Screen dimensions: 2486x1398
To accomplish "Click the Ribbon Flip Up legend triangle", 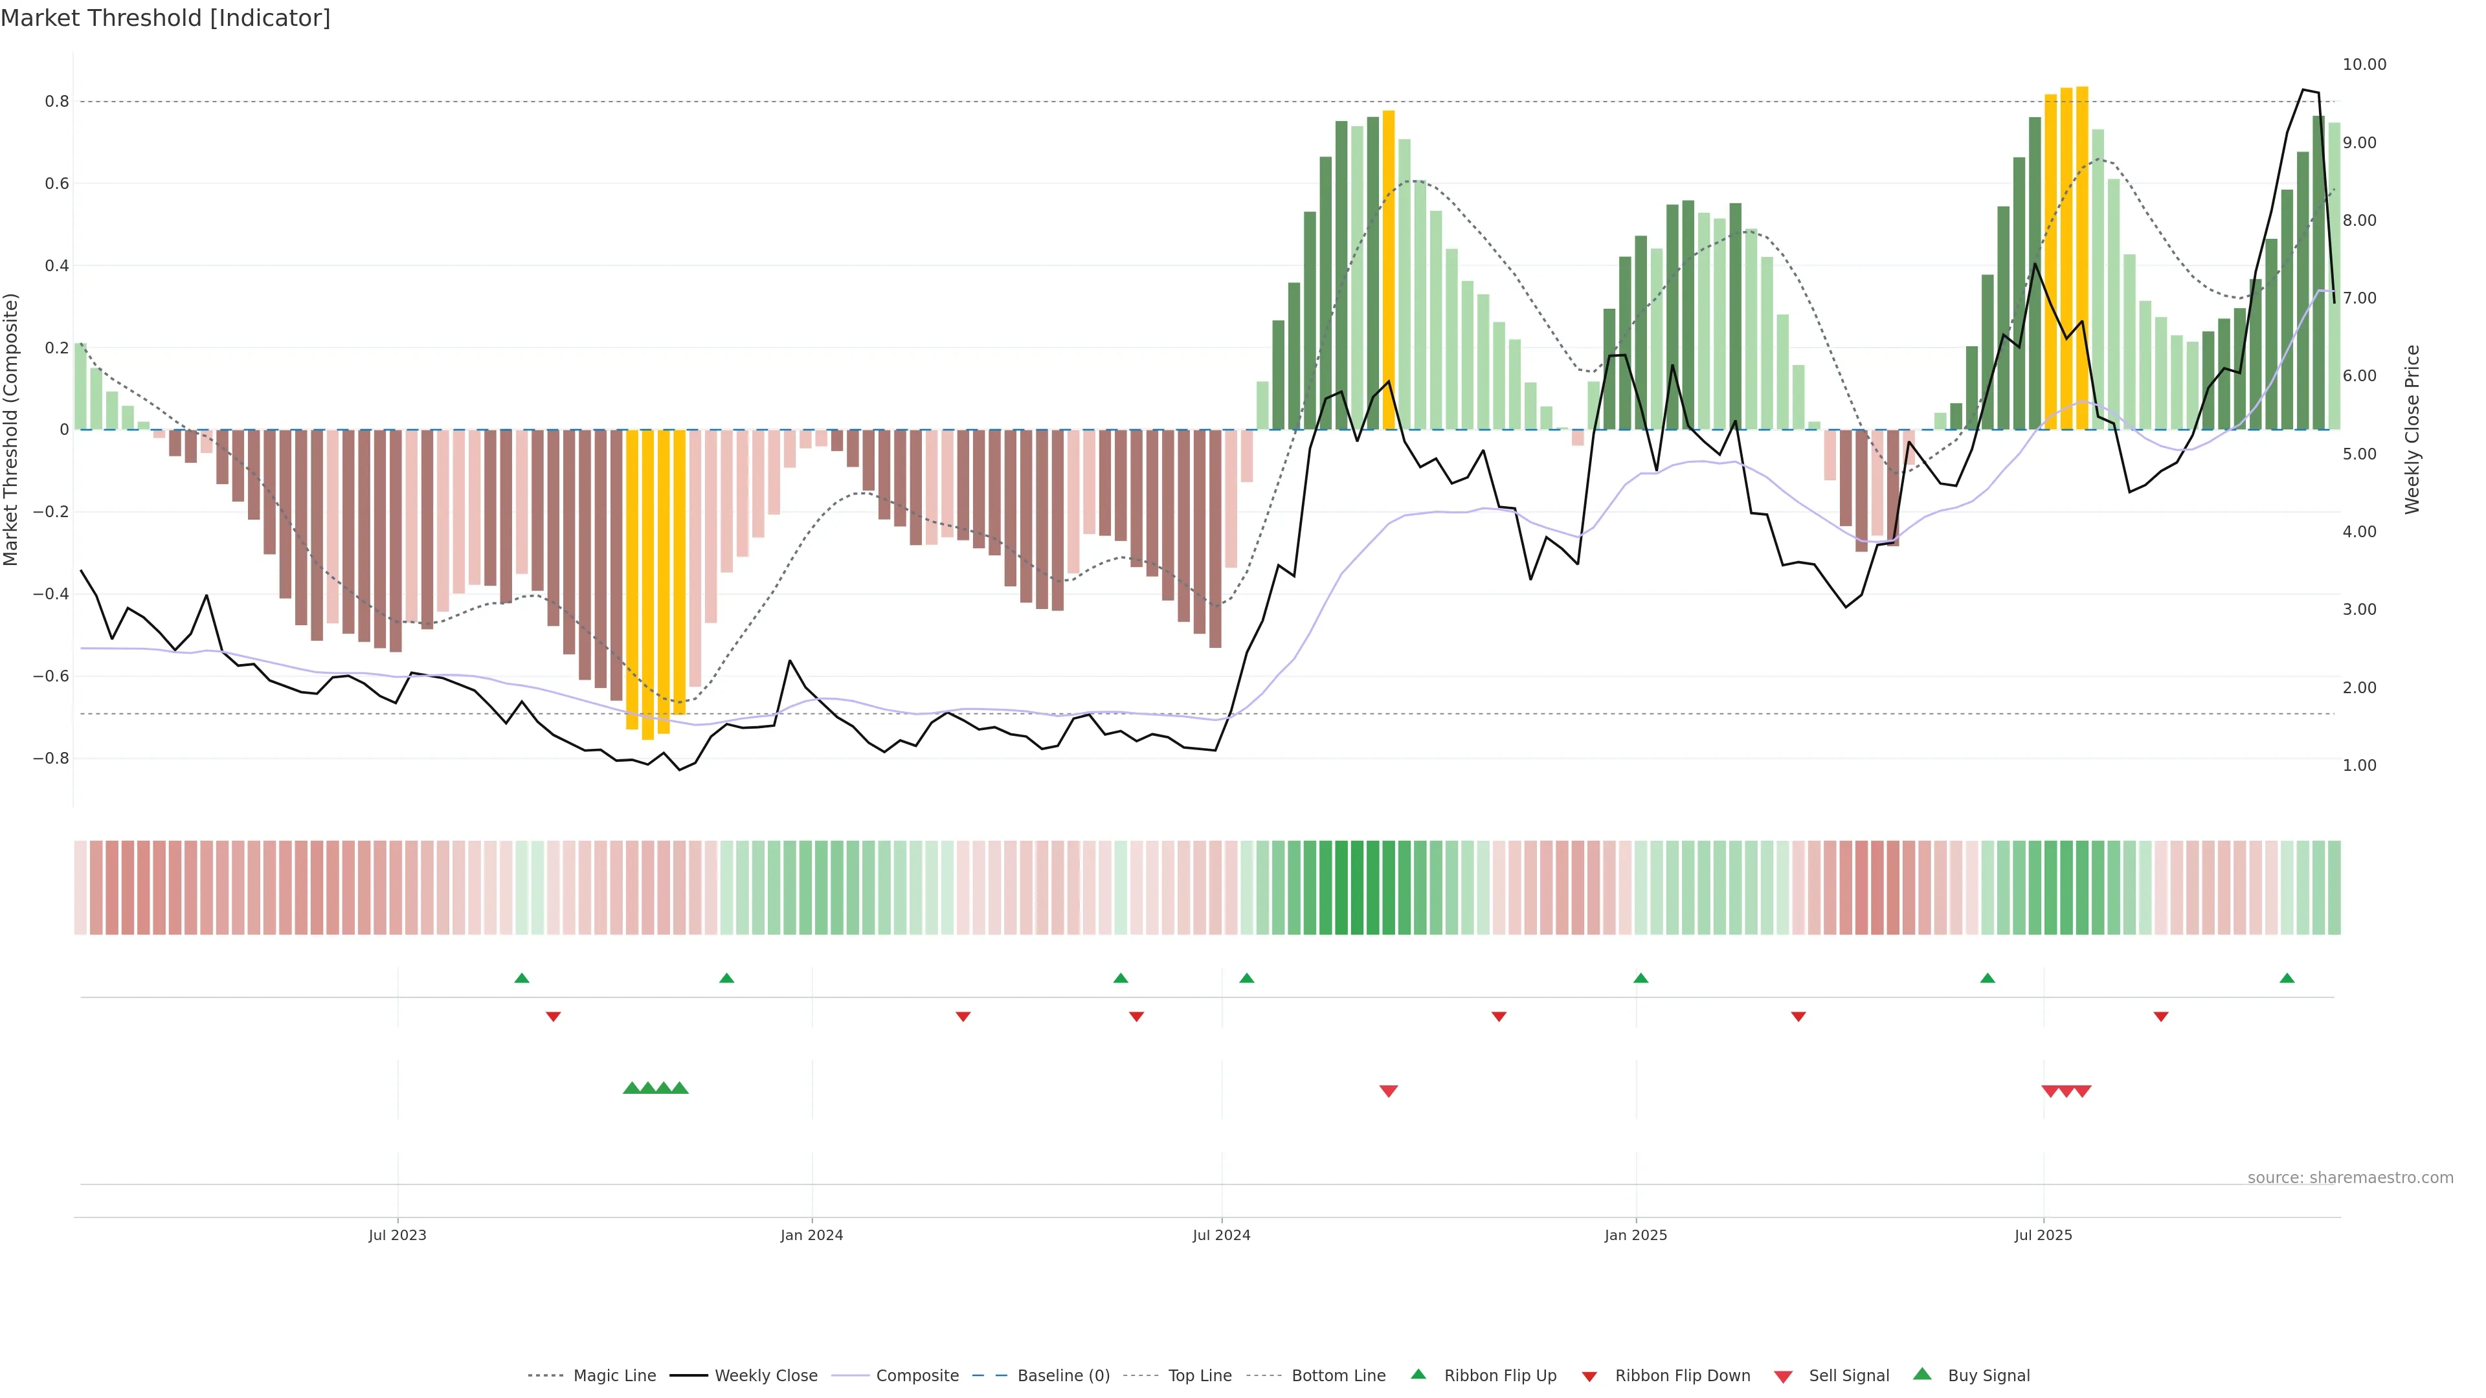I will coord(1418,1374).
